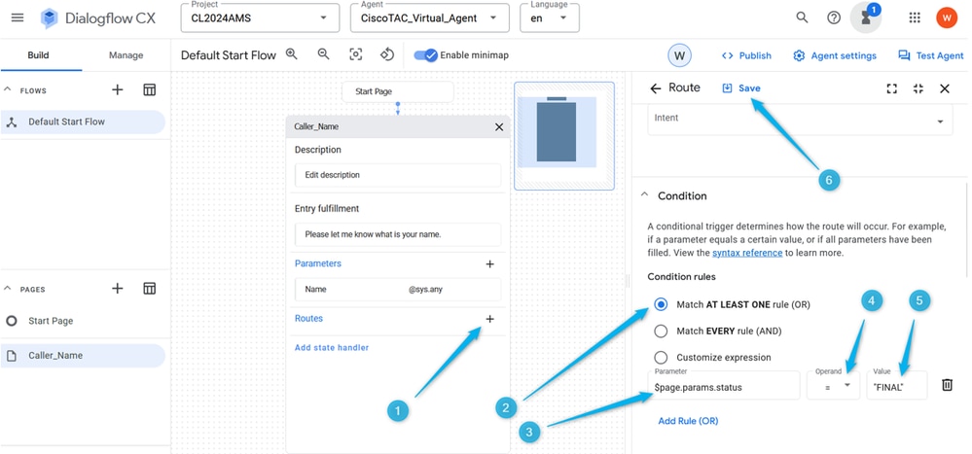Shrink the Route panel size

click(x=918, y=88)
